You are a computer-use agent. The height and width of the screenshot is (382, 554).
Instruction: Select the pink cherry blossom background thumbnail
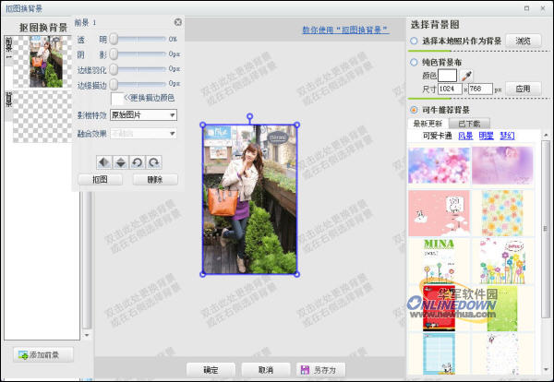tap(439, 165)
